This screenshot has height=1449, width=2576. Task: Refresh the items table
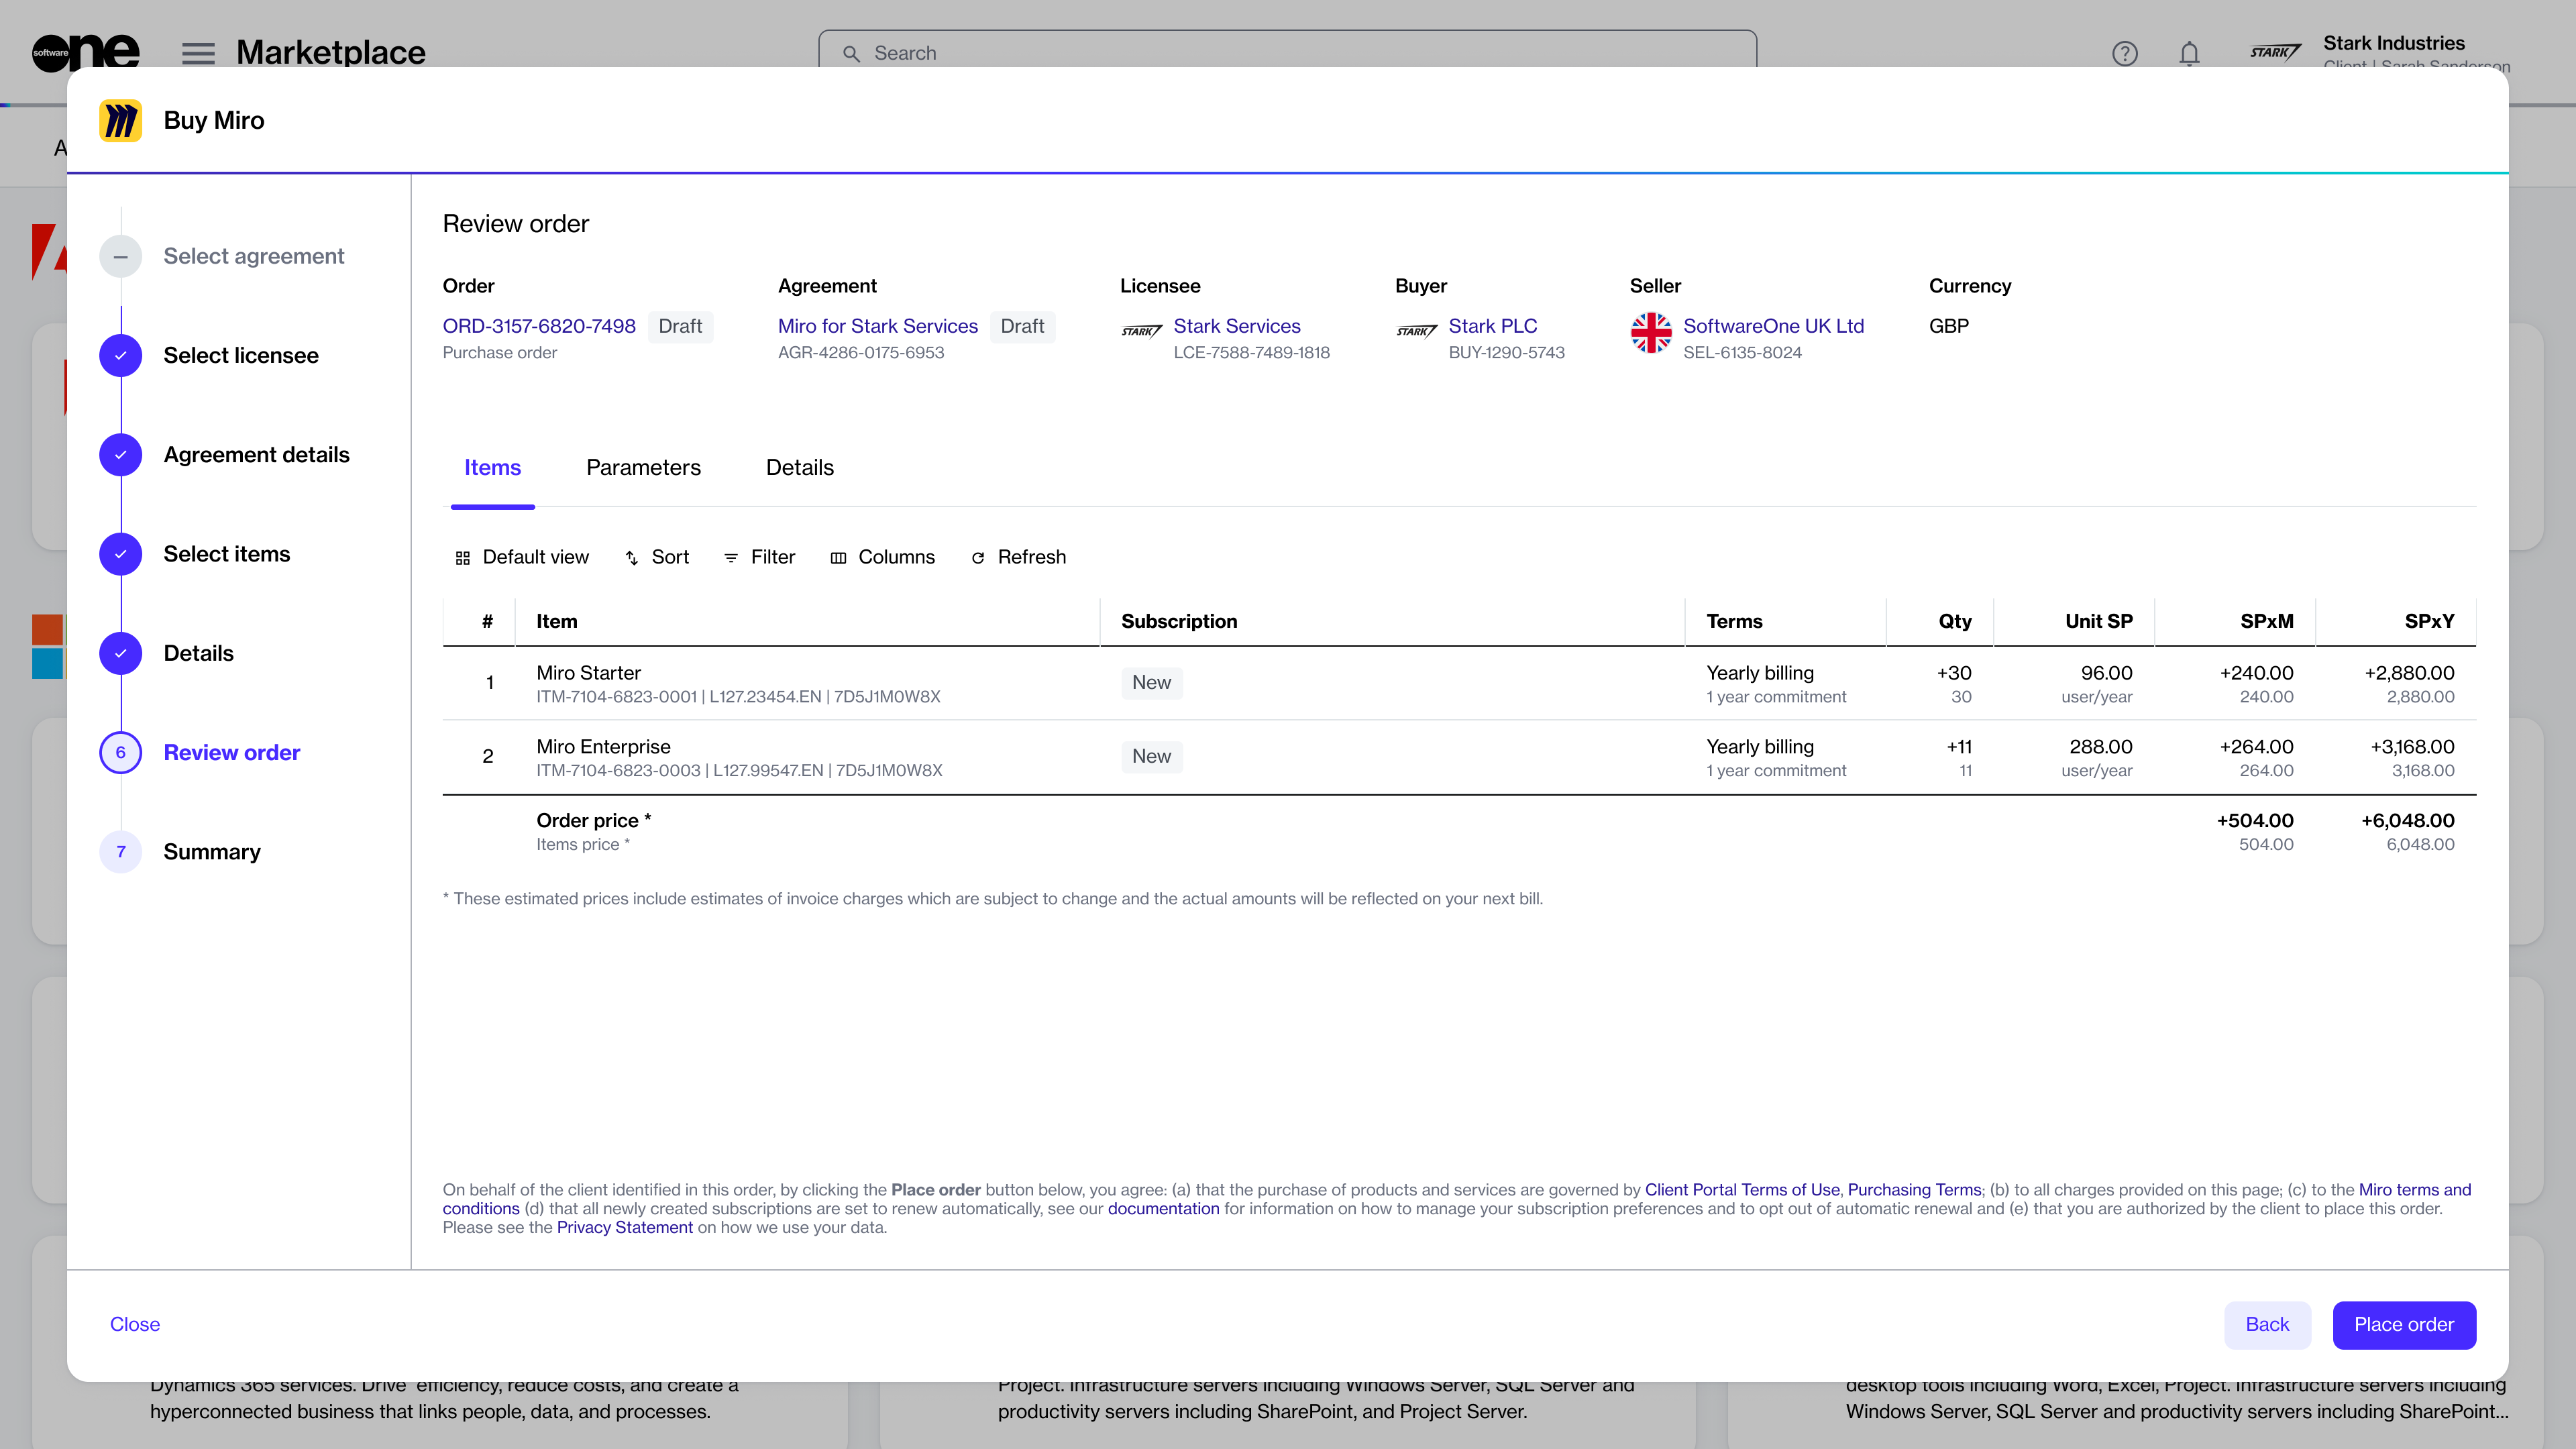[x=1018, y=557]
